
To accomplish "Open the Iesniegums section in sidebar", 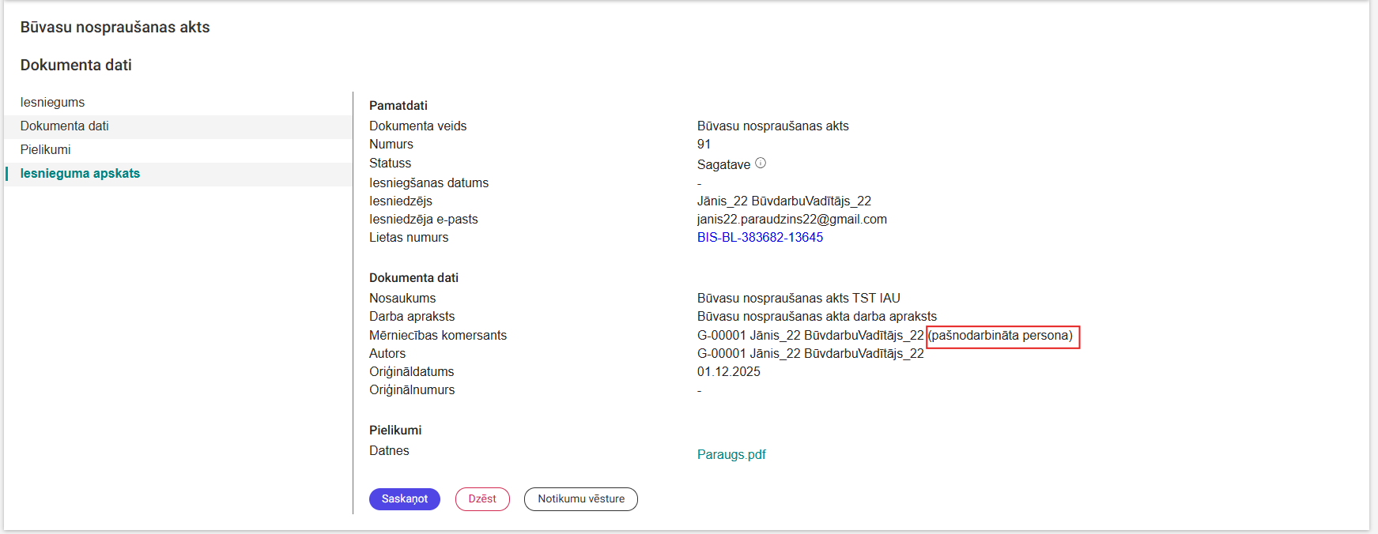I will pyautogui.click(x=52, y=103).
